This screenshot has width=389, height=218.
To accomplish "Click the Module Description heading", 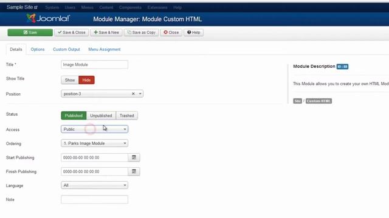I will point(314,66).
